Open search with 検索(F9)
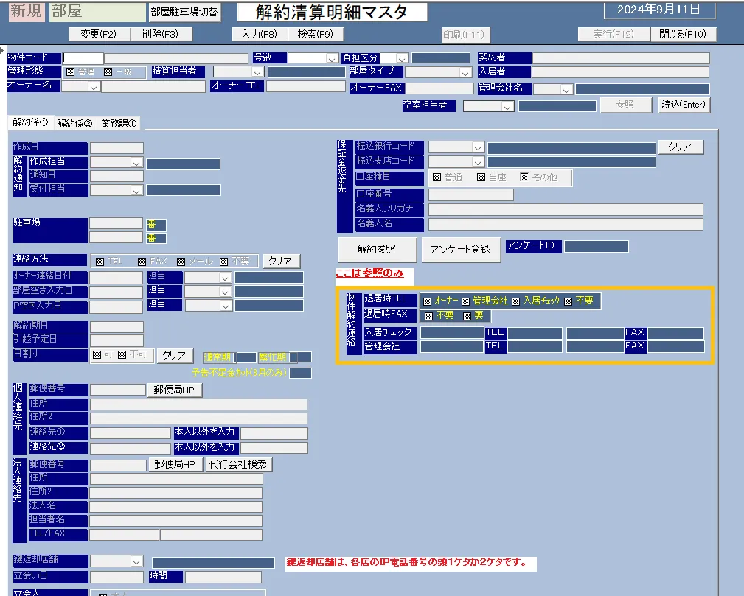Viewport: 744px width, 596px height. [315, 34]
